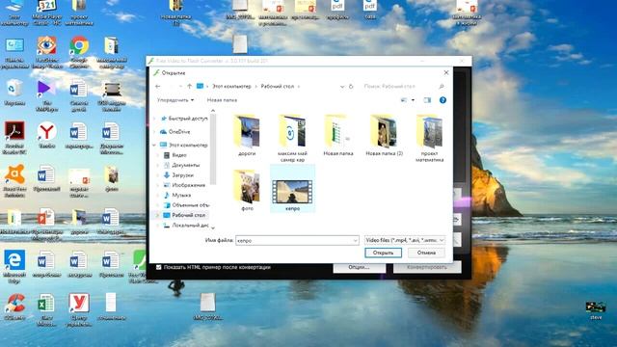Viewport: 617px width, 347px height.
Task: Refresh the current folder listing
Action: 351,86
